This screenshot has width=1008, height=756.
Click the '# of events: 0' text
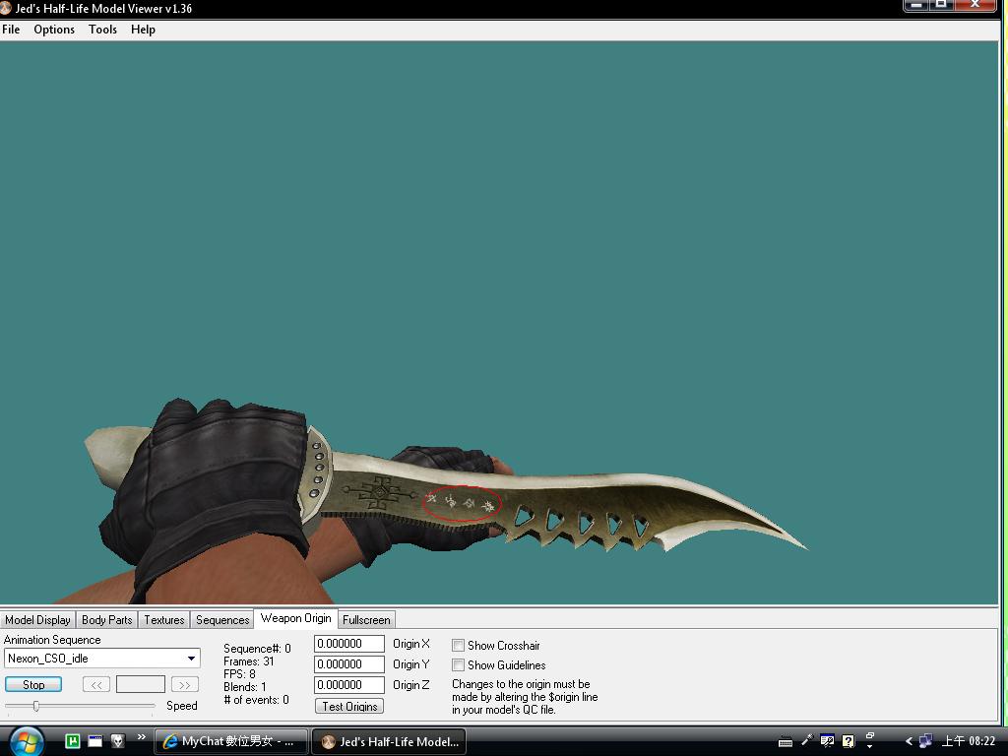pyautogui.click(x=257, y=700)
